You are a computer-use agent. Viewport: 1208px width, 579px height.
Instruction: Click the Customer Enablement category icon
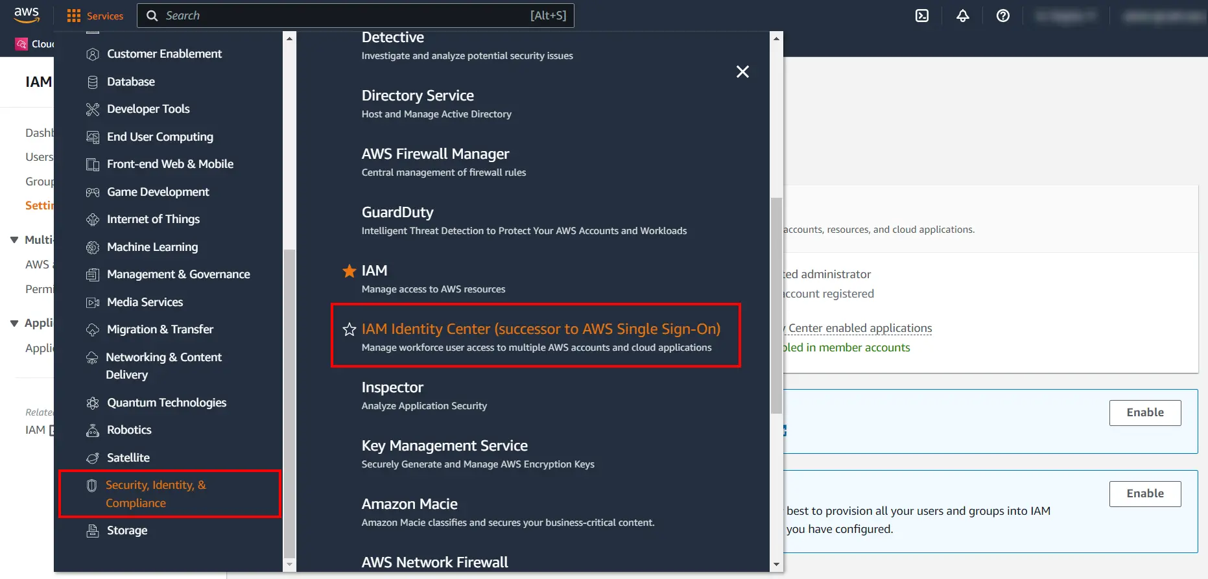93,54
